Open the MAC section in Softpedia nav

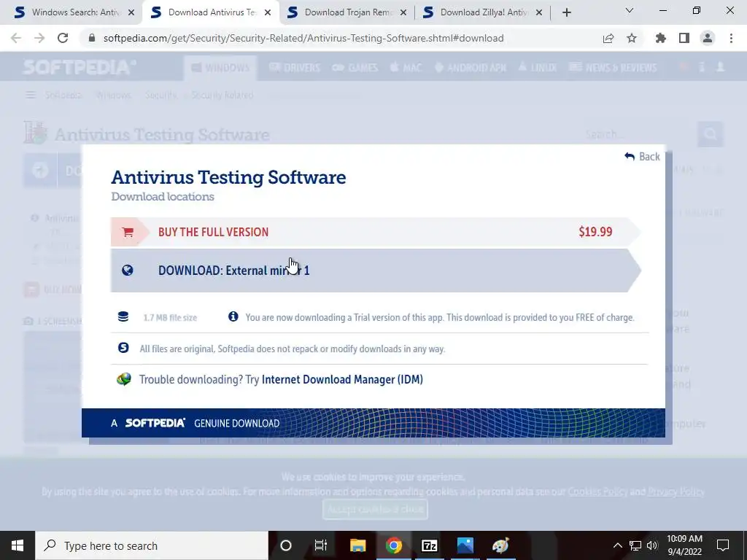(x=406, y=68)
